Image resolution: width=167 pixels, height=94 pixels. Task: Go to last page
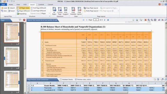click(108, 20)
